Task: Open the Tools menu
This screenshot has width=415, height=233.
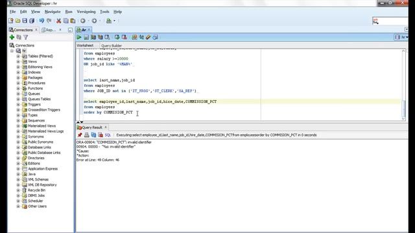Action: tap(104, 12)
